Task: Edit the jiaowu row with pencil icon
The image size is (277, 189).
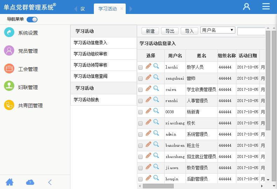Action: point(148,167)
